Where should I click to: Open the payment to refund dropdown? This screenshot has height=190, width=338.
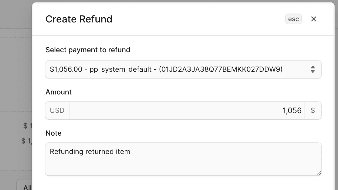[x=183, y=69]
